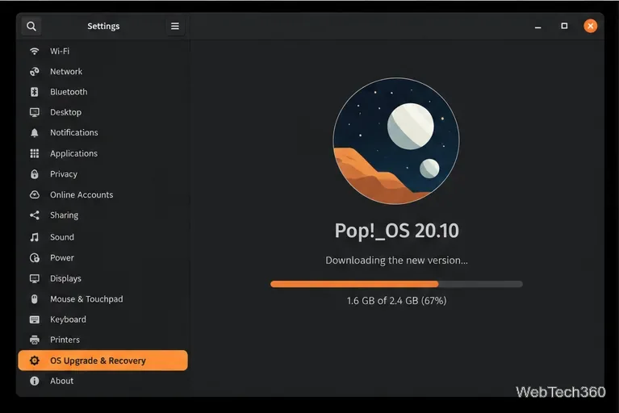The height and width of the screenshot is (413, 619).
Task: Select the Displays label
Action: (65, 278)
